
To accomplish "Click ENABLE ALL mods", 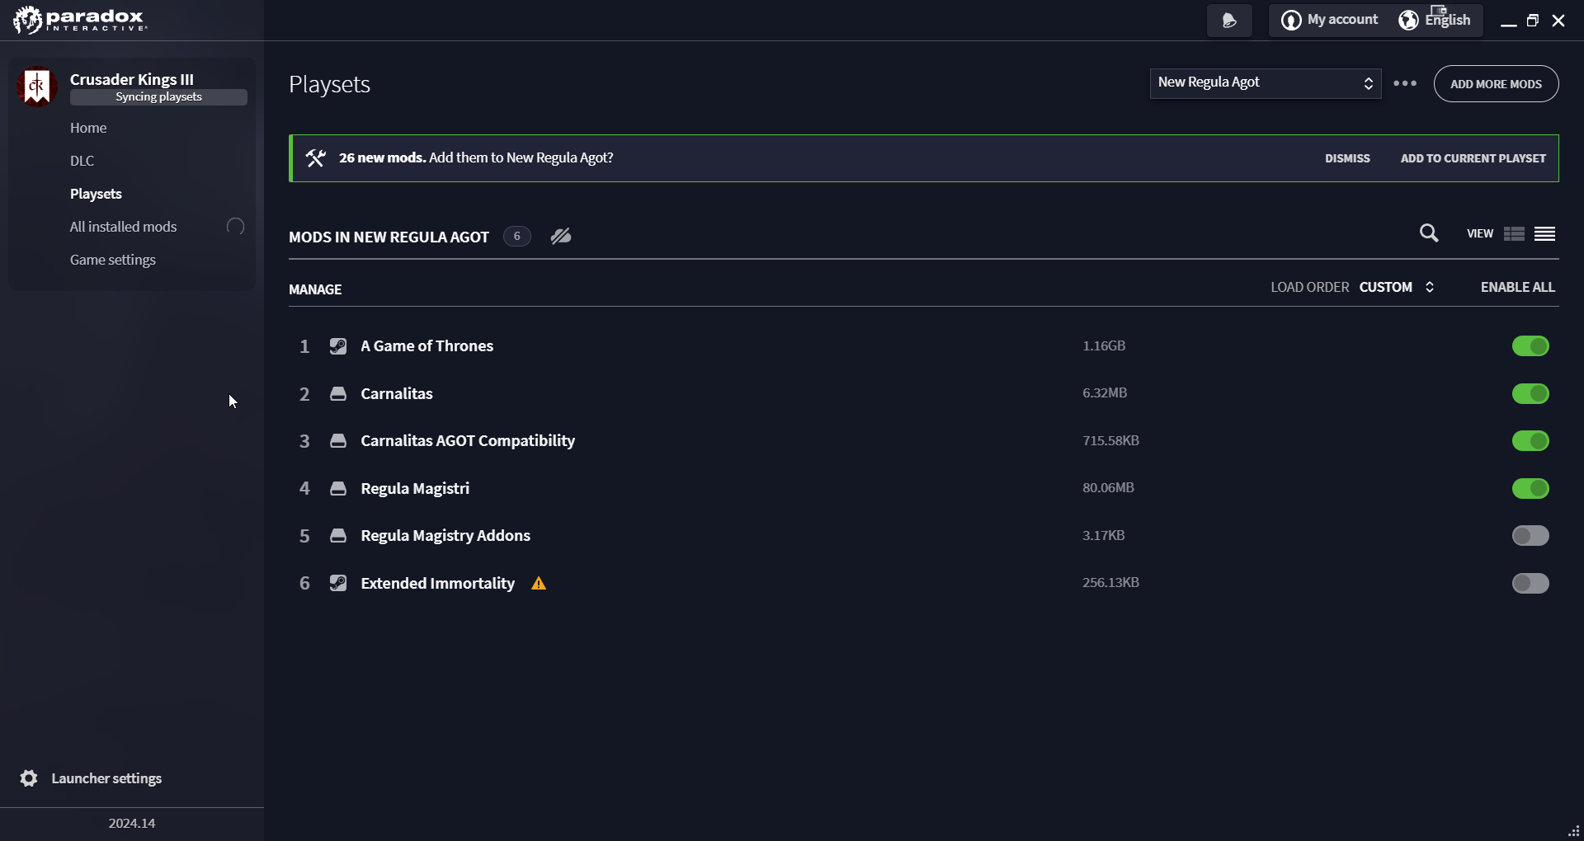I will (1517, 287).
